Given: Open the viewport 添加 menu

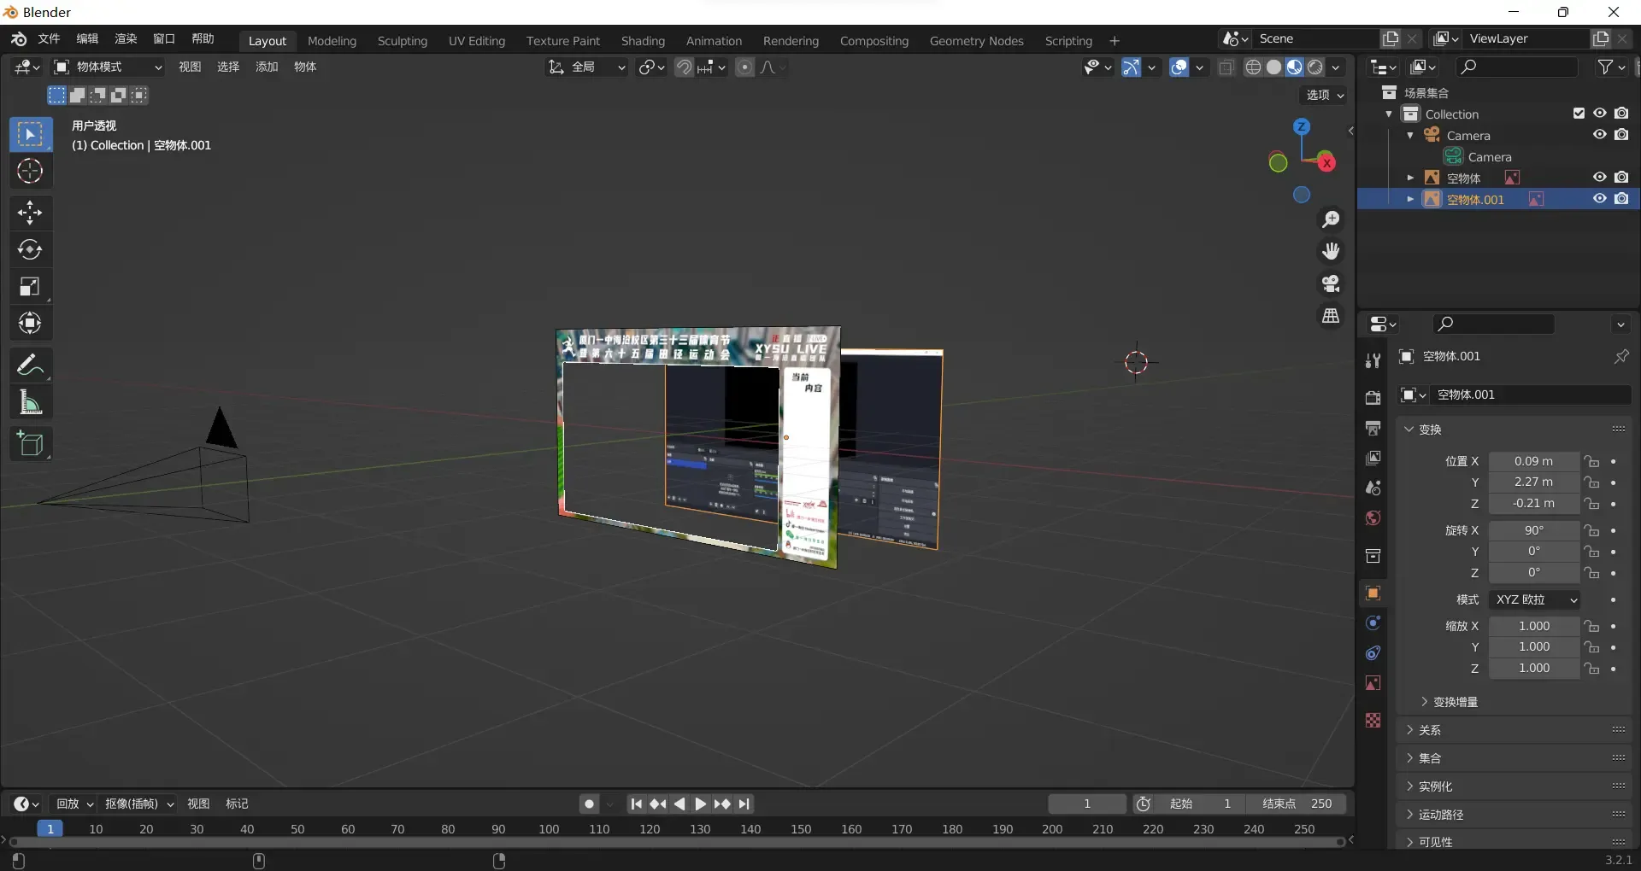Looking at the screenshot, I should coord(267,67).
